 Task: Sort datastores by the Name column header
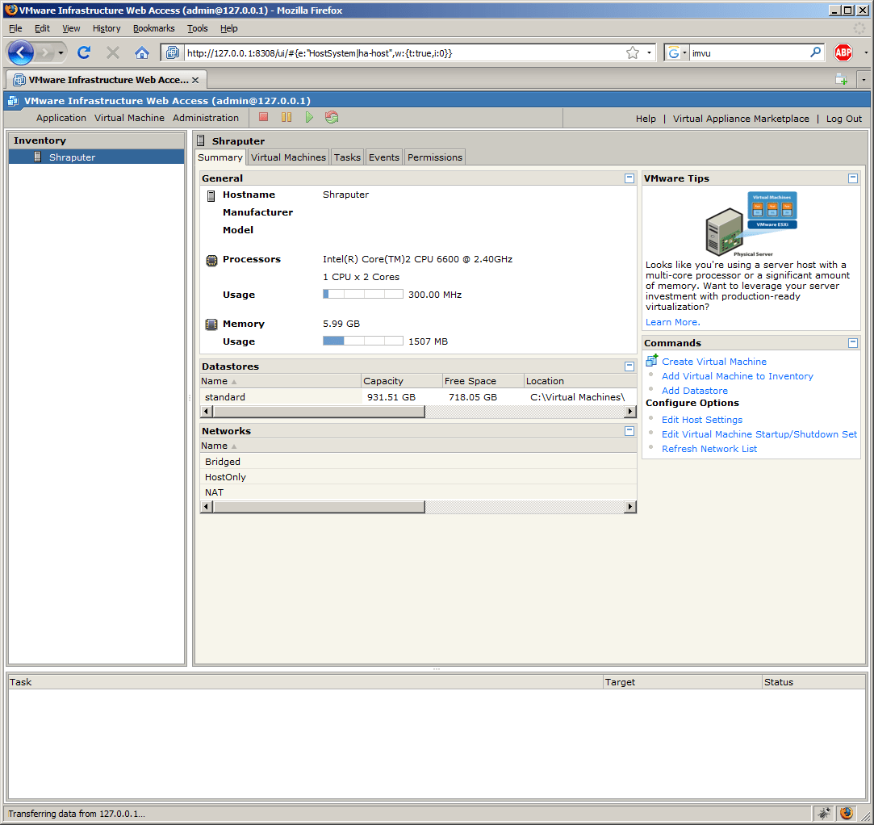(280, 381)
